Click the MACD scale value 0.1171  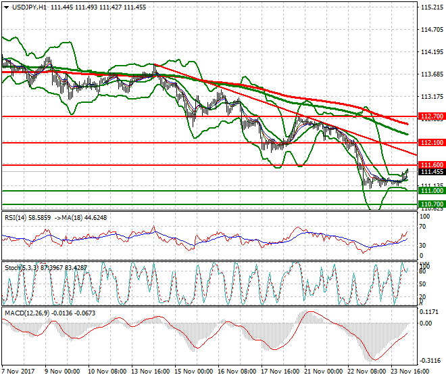pos(430,312)
